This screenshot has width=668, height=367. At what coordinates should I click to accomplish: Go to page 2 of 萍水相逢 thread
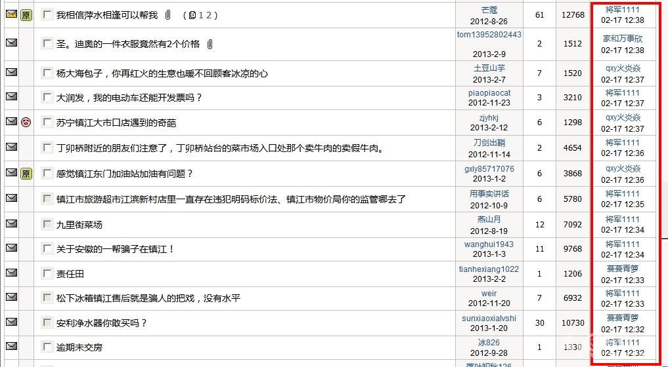tap(209, 15)
